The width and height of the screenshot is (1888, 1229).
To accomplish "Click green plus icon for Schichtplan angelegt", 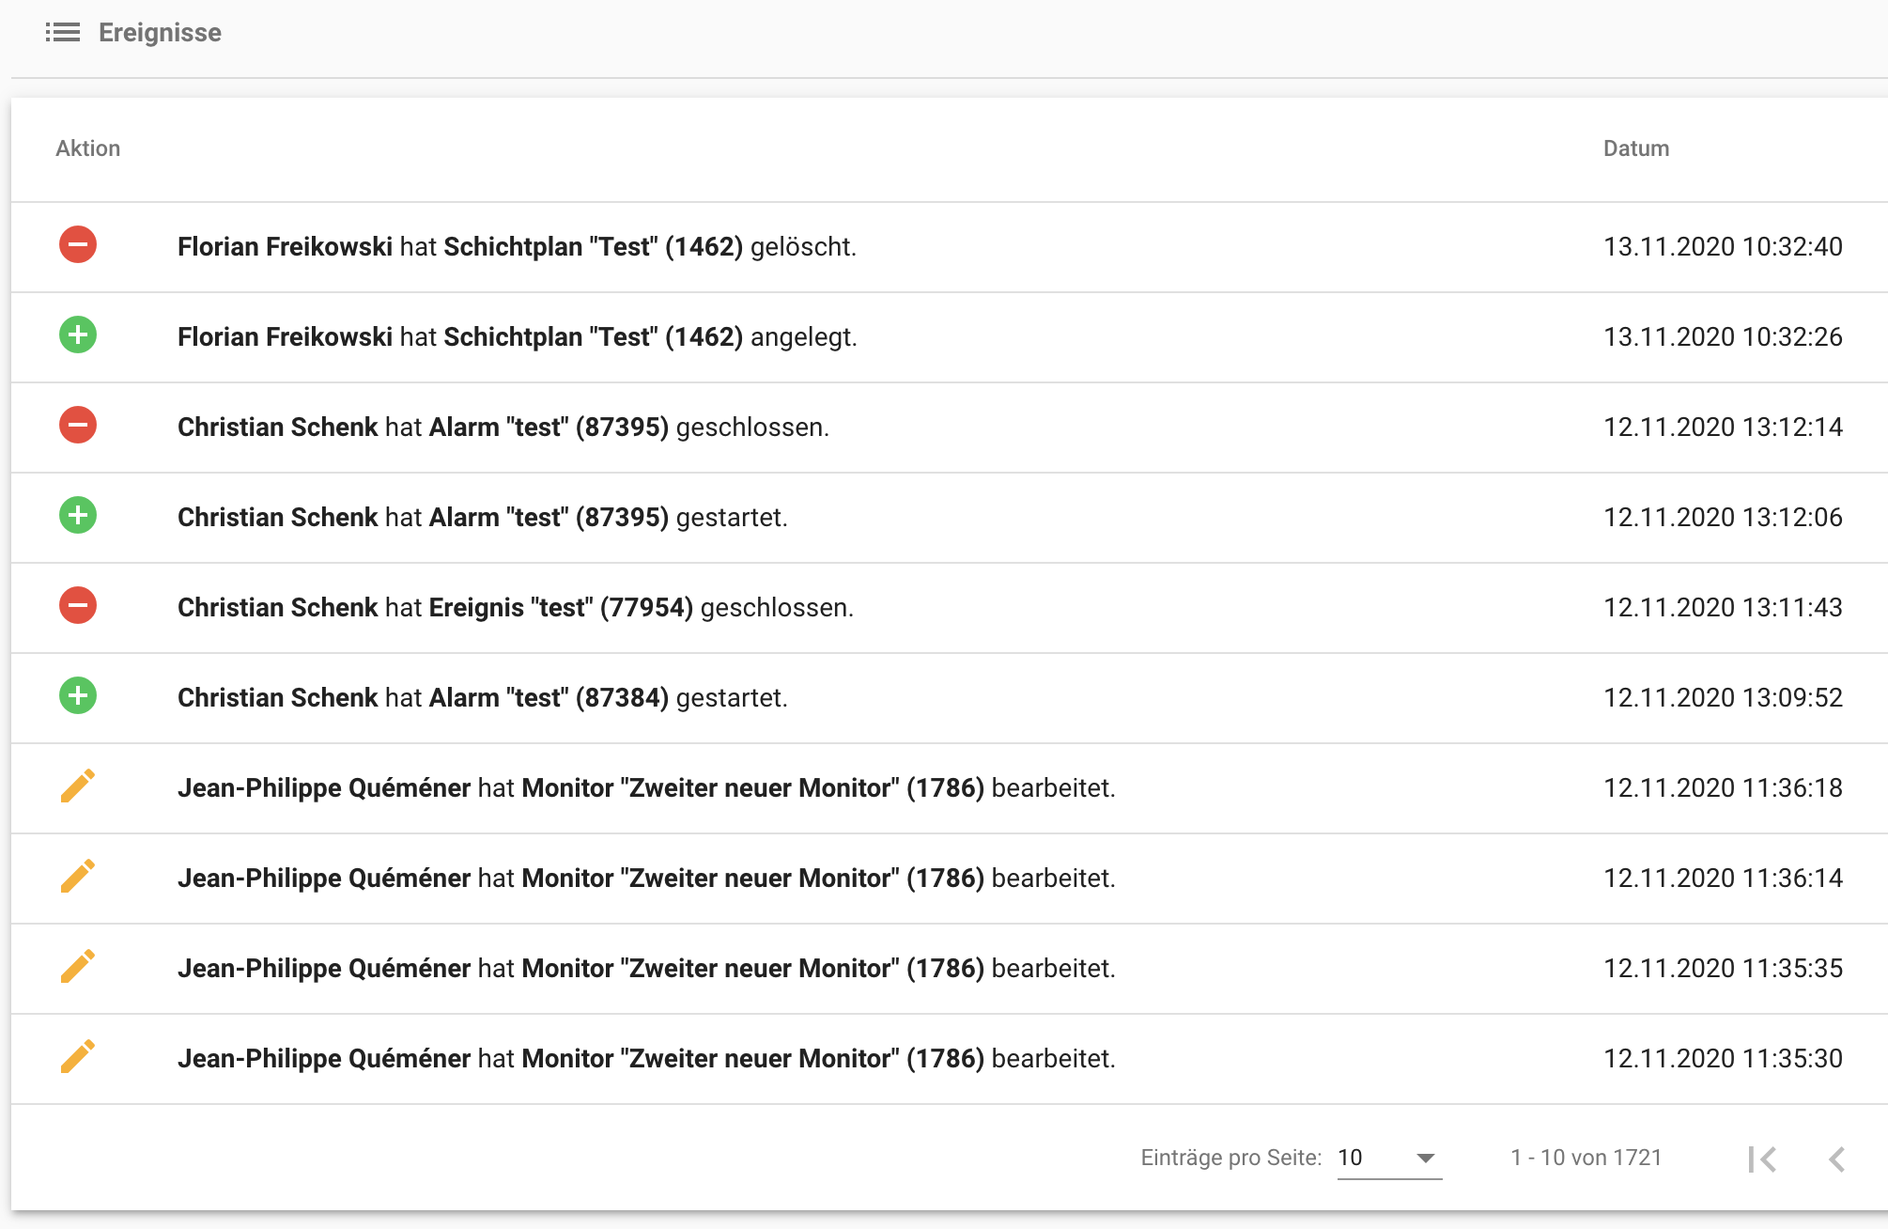I will click(78, 335).
